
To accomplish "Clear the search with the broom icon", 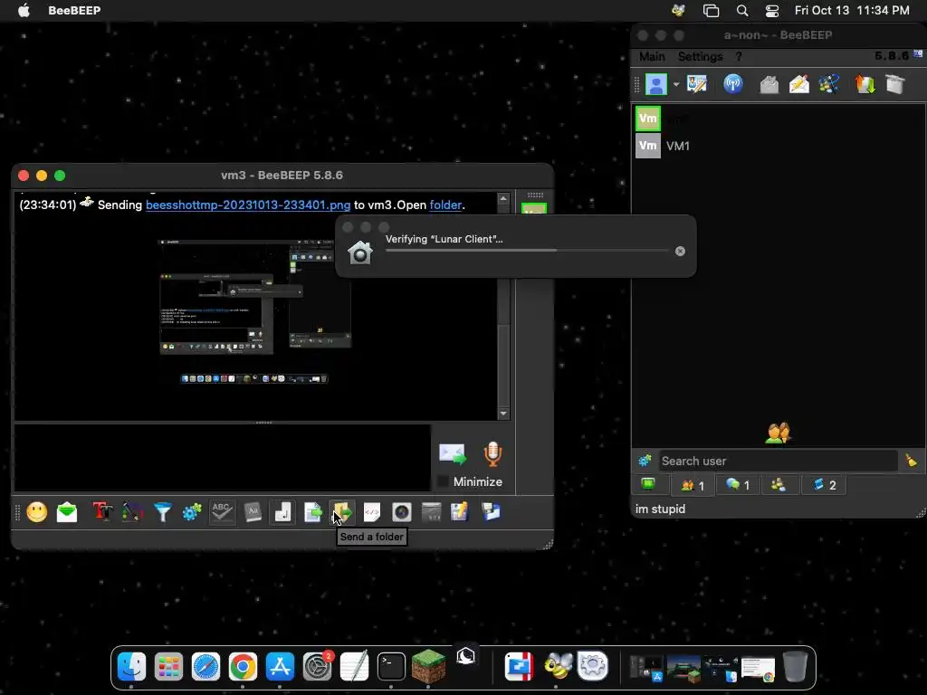I will click(911, 461).
